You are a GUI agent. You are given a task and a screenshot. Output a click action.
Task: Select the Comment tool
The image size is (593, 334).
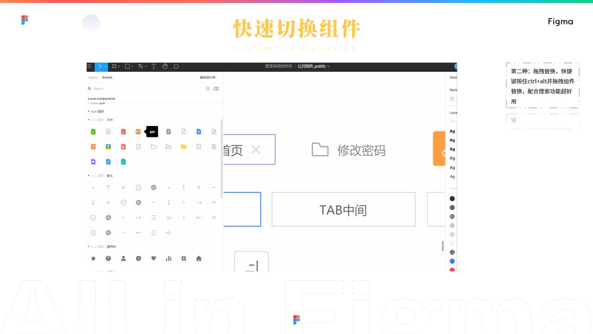(176, 66)
